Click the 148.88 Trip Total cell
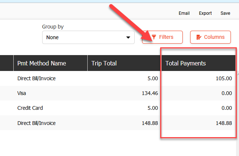This screenshot has height=156, width=239. tap(150, 123)
